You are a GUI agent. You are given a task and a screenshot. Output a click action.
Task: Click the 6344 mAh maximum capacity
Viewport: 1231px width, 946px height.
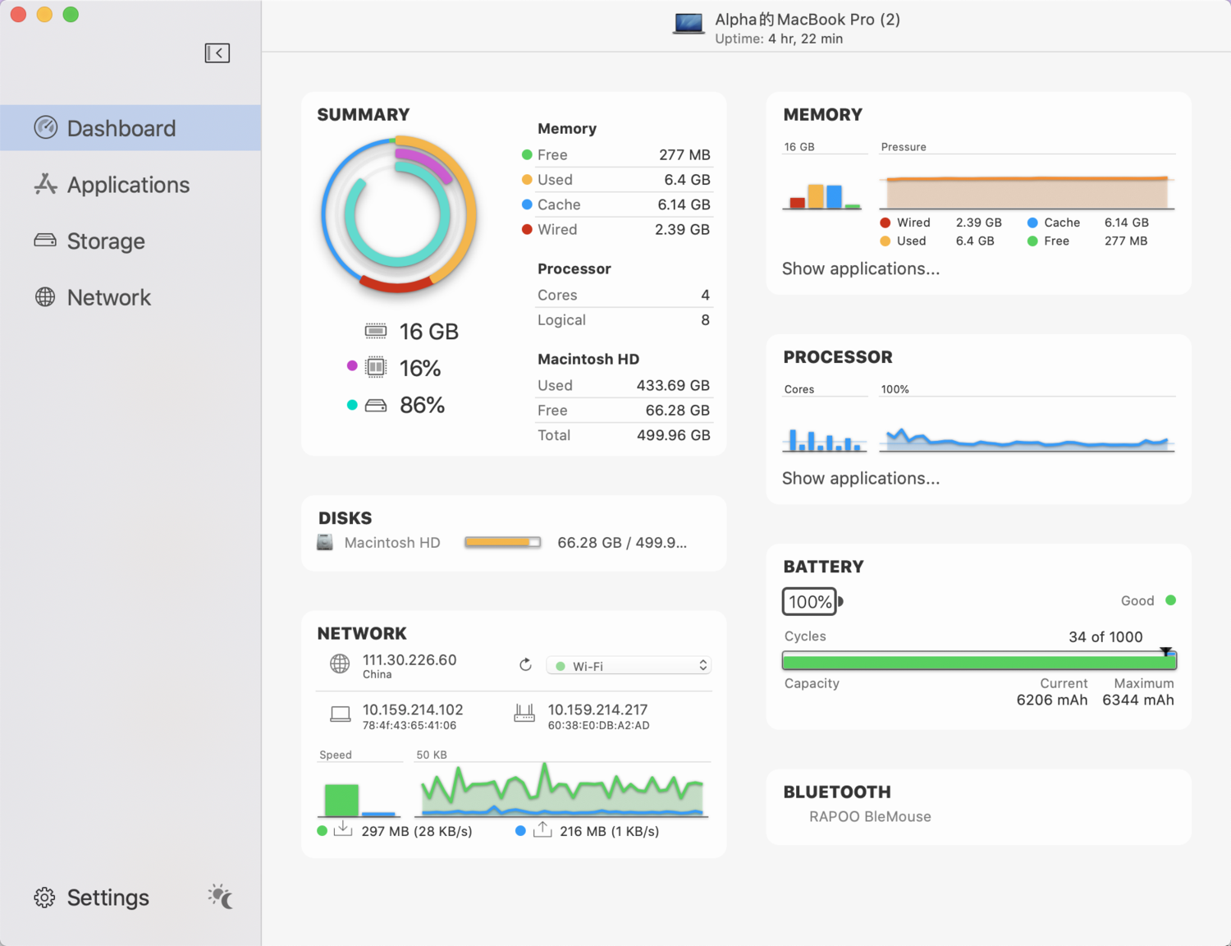tap(1138, 700)
